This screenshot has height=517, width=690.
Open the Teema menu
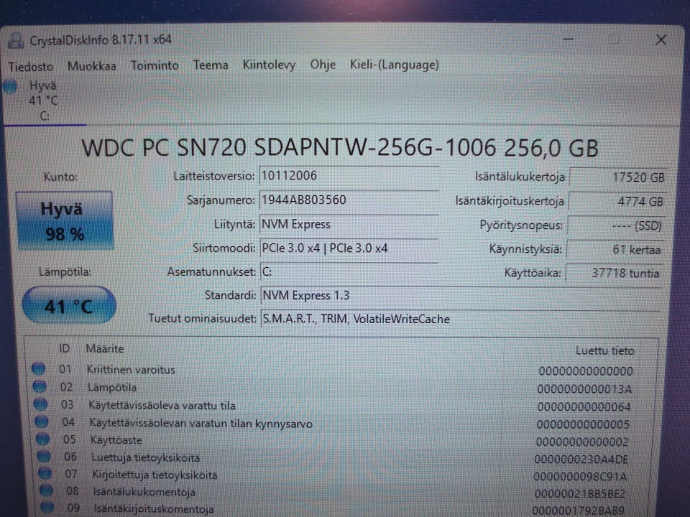(x=211, y=65)
